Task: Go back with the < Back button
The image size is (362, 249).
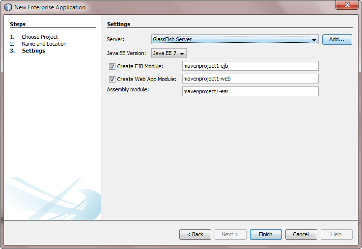Action: coord(195,234)
